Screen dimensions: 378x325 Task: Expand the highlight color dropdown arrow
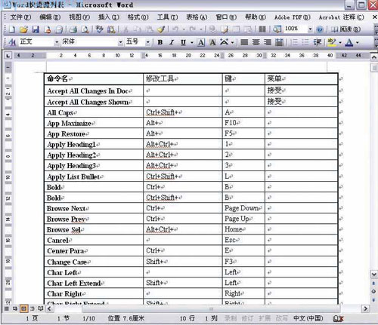coord(340,42)
